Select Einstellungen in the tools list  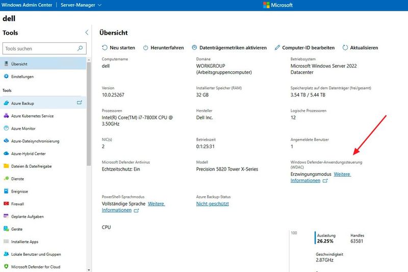point(43,76)
